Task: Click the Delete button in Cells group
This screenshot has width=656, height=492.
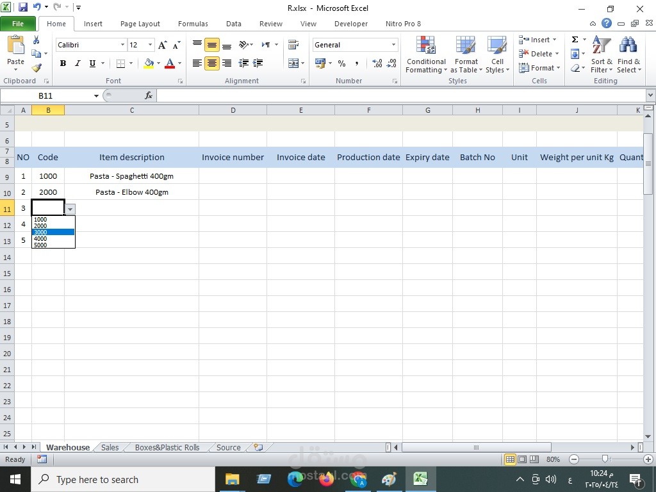Action: 539,54
